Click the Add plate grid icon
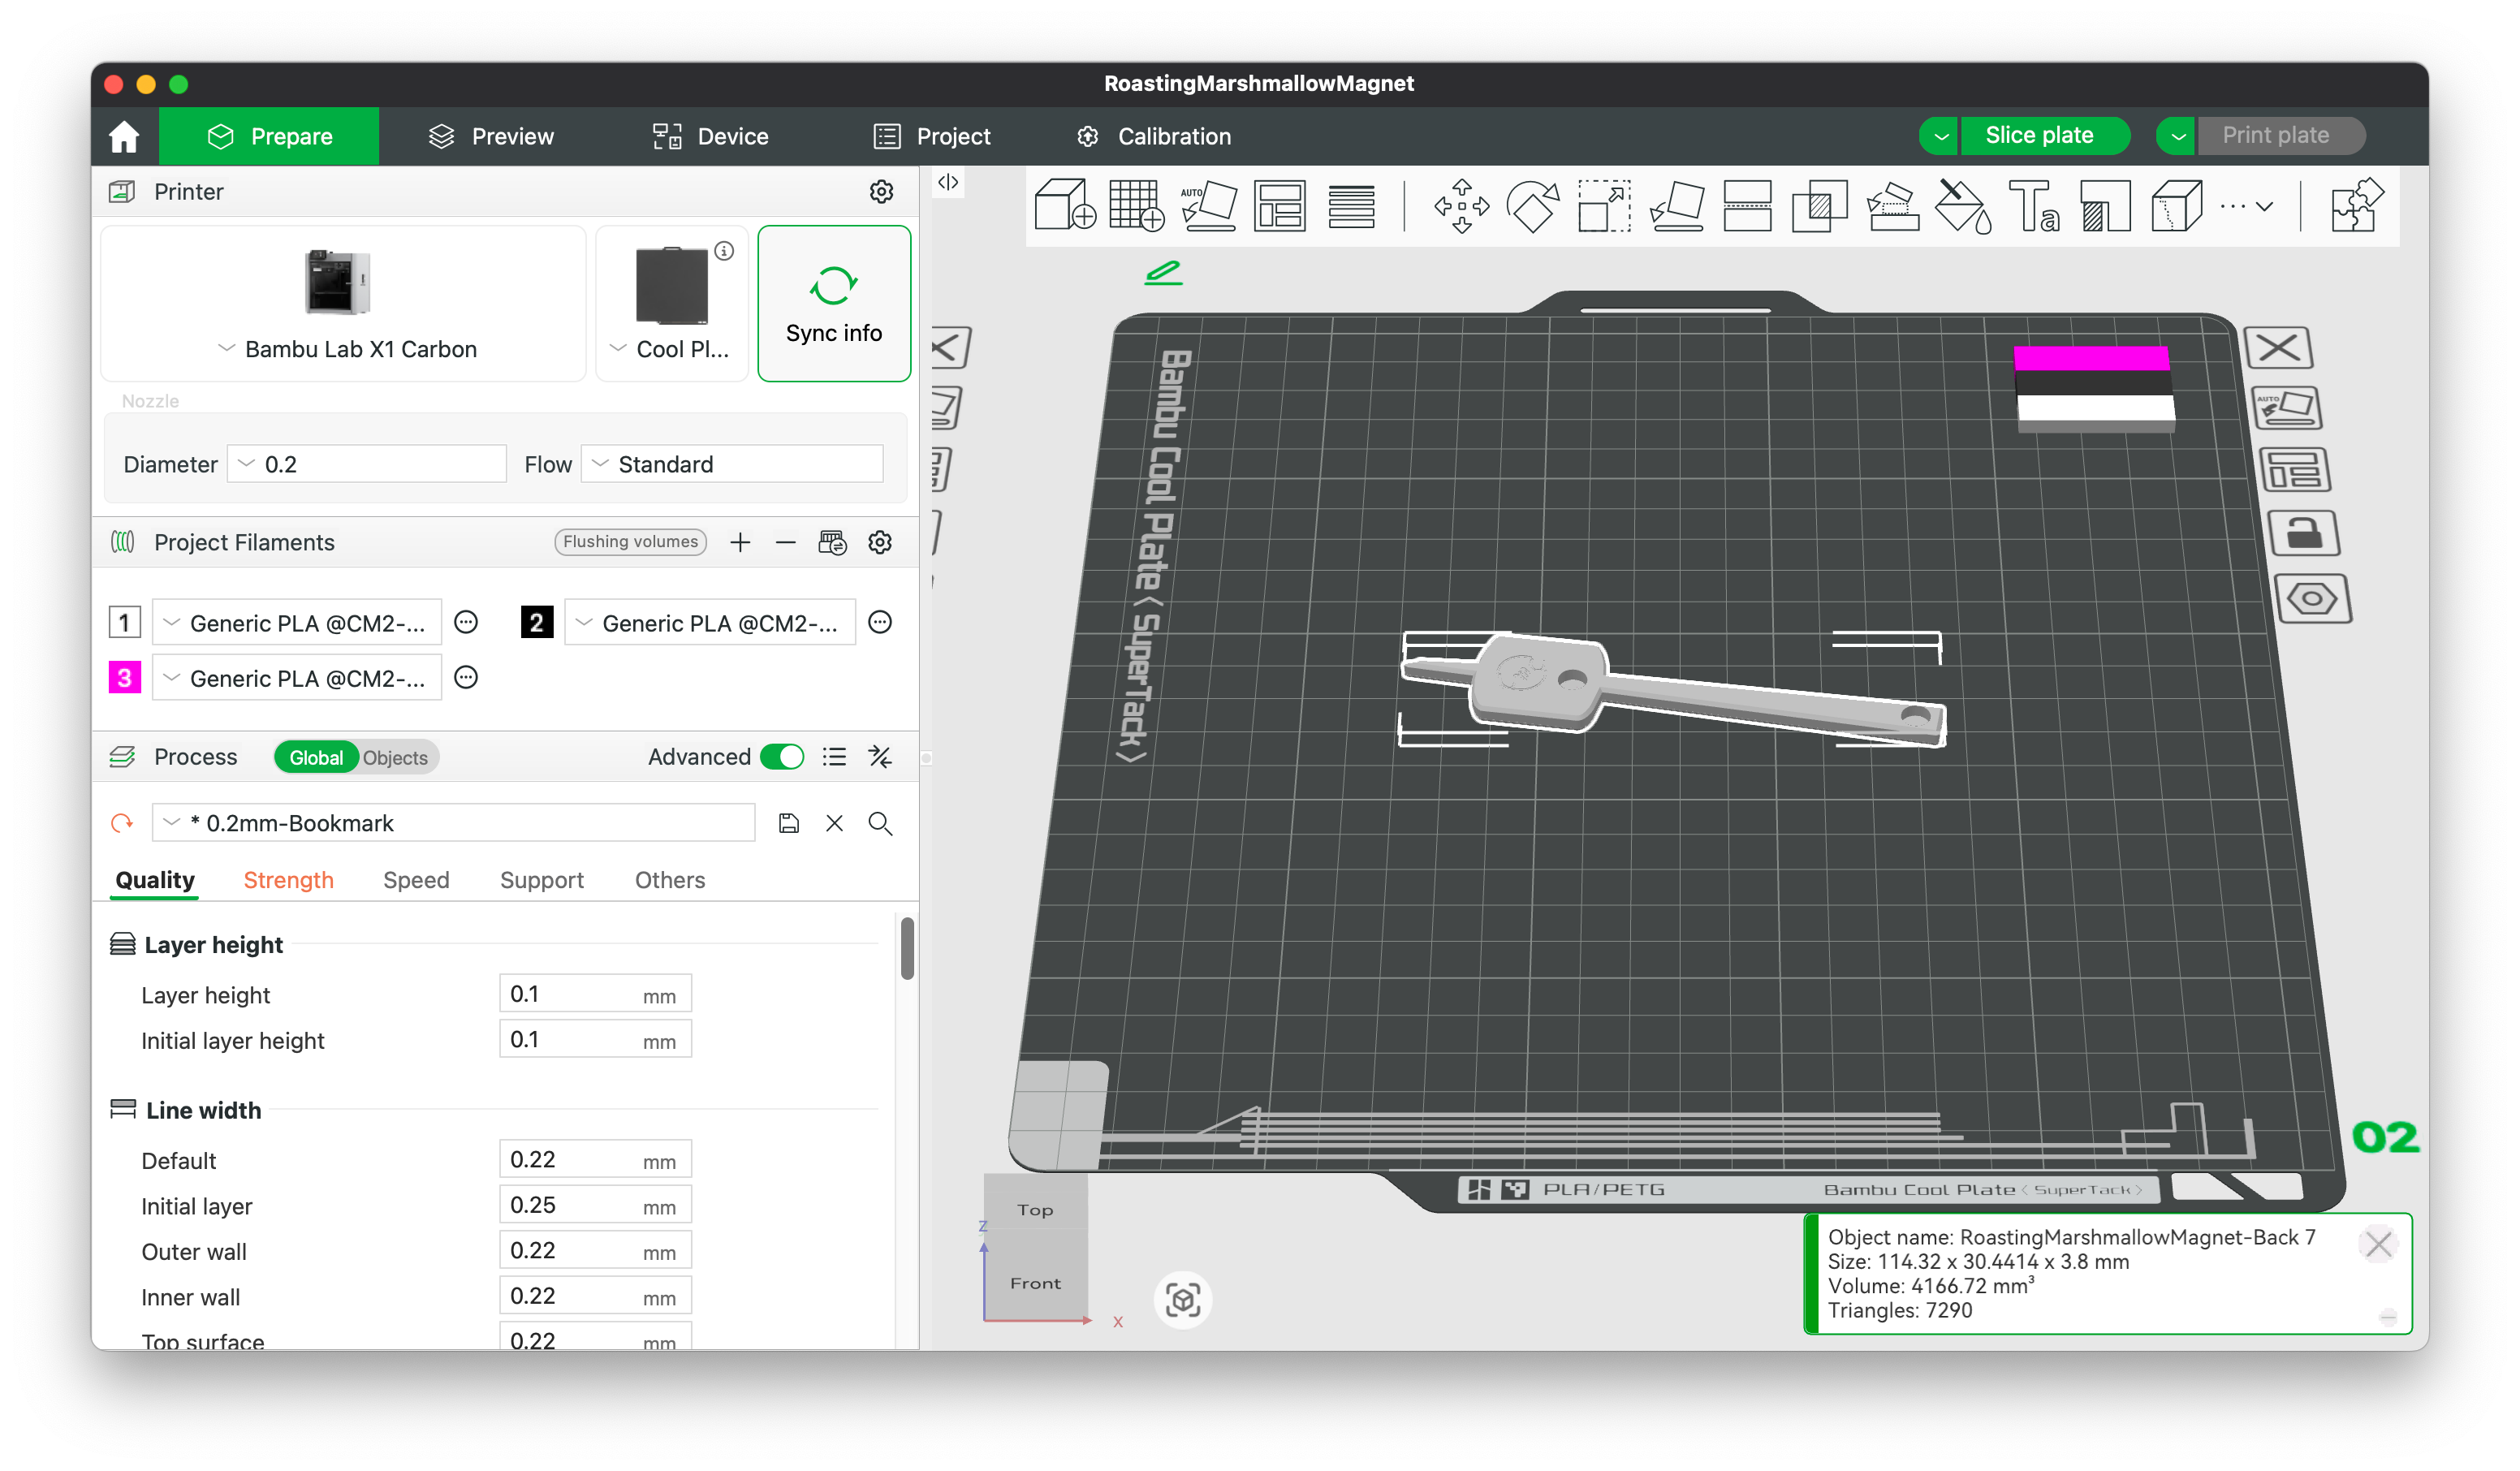The image size is (2520, 1471). [1136, 205]
